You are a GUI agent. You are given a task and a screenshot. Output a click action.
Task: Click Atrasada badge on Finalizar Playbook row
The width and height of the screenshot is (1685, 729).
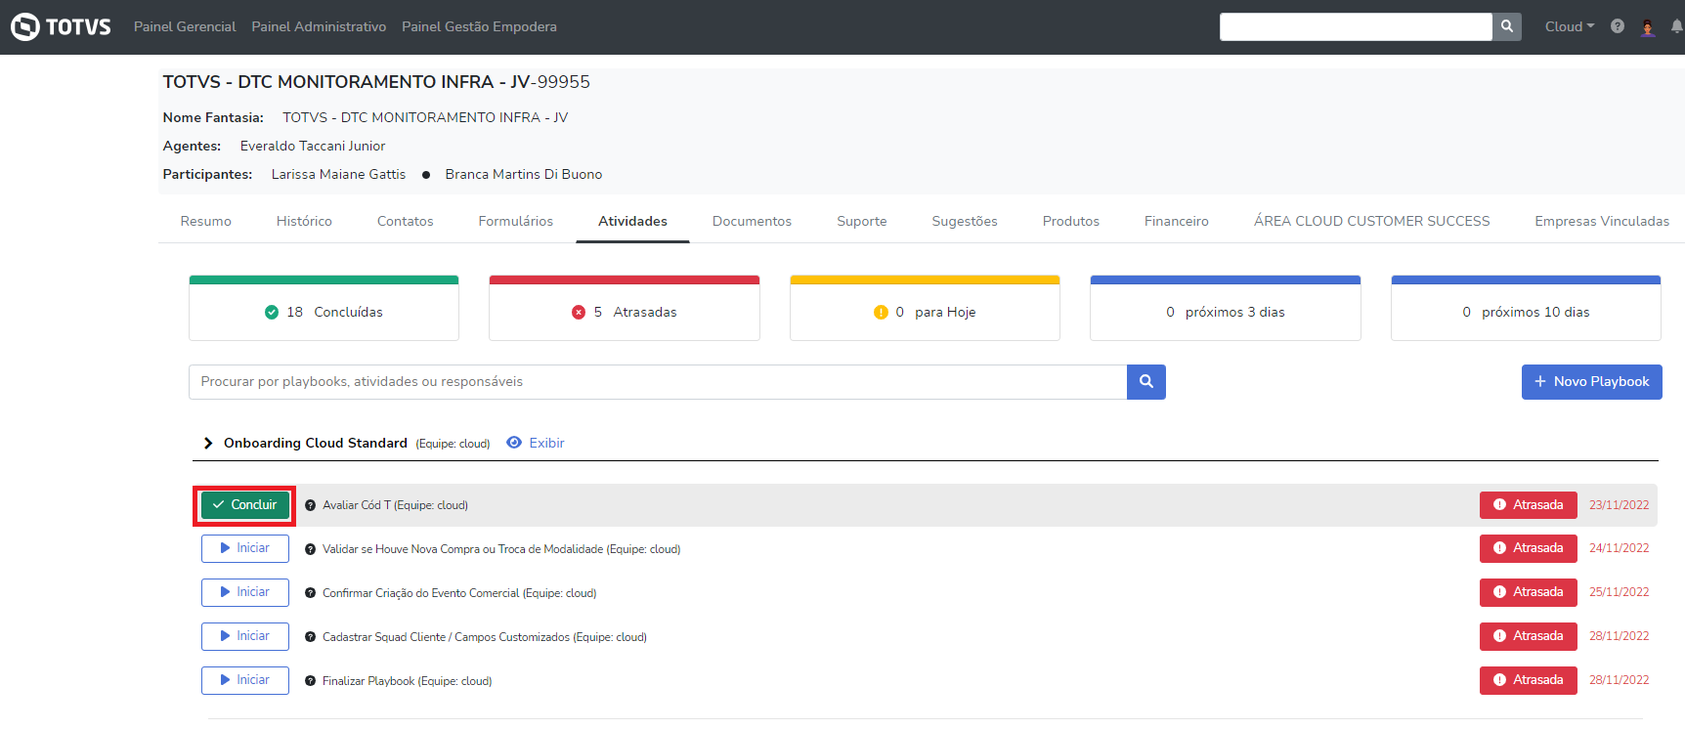1529,680
